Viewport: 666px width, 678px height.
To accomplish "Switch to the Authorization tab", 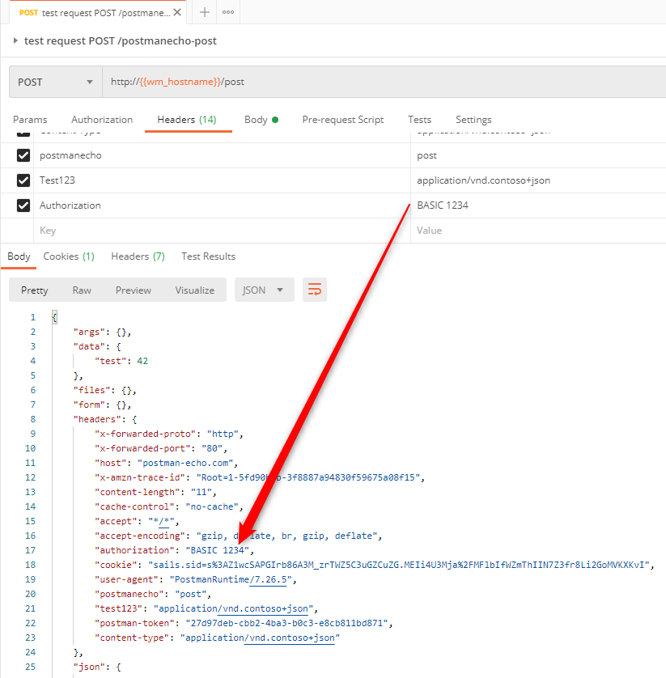I will click(102, 120).
